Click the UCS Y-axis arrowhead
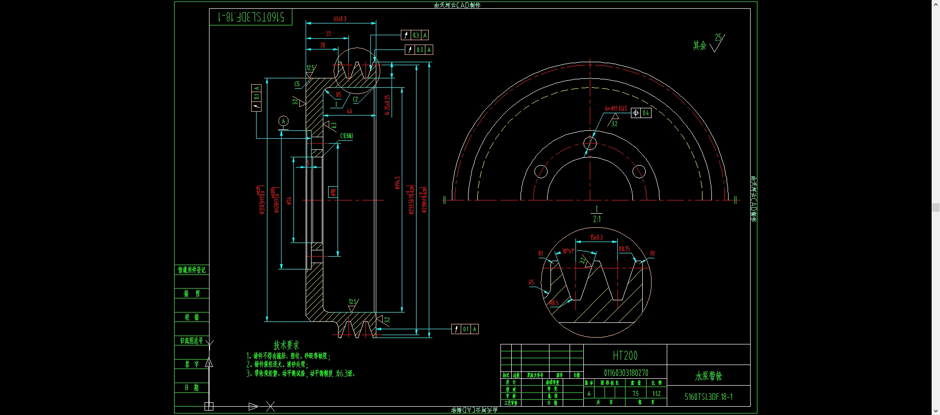Viewport: 940px width, 415px height. coord(209,363)
